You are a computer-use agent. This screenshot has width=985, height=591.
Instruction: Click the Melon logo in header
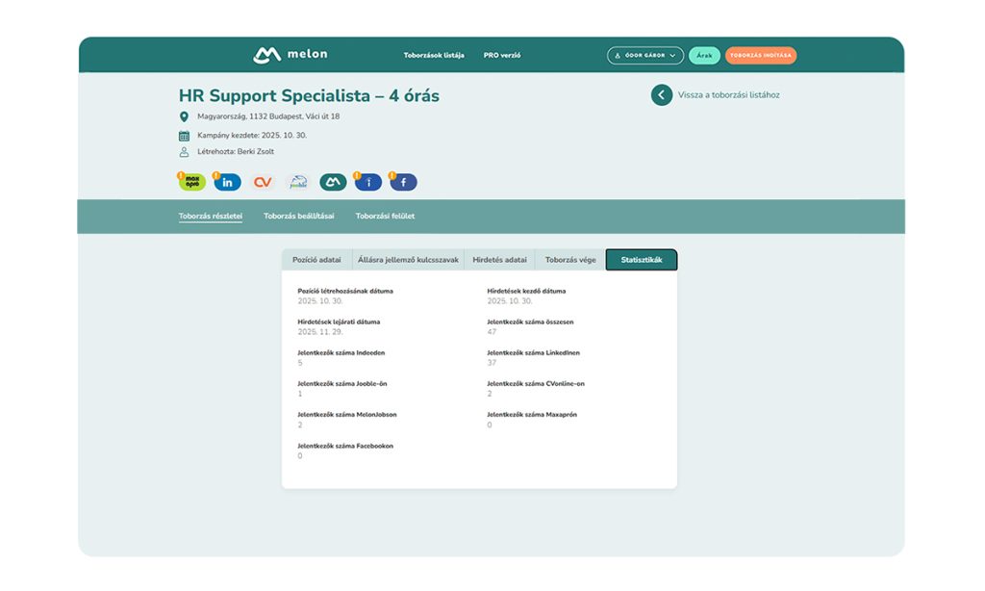(x=290, y=55)
